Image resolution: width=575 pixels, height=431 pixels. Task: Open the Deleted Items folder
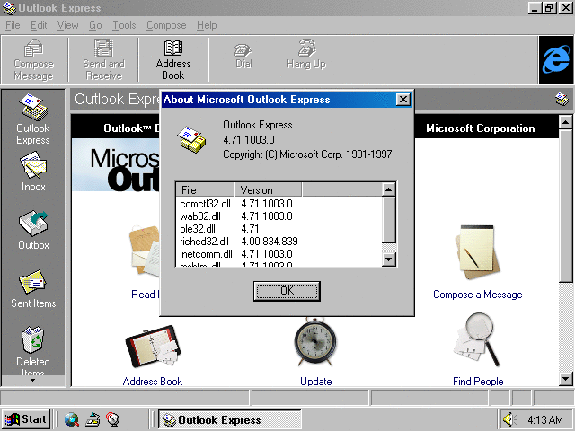point(33,351)
